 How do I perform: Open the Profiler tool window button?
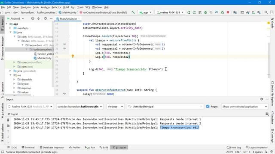point(75,147)
